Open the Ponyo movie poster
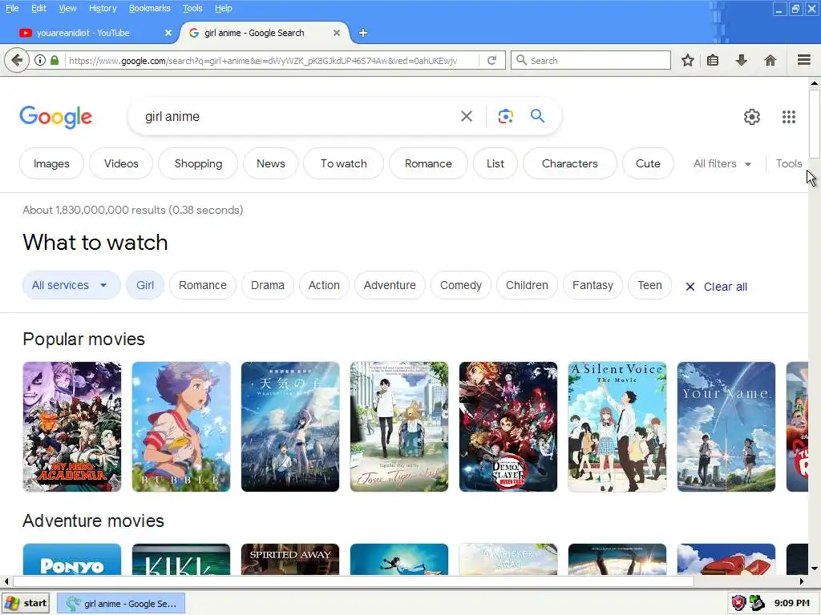This screenshot has width=821, height=615. pyautogui.click(x=71, y=559)
